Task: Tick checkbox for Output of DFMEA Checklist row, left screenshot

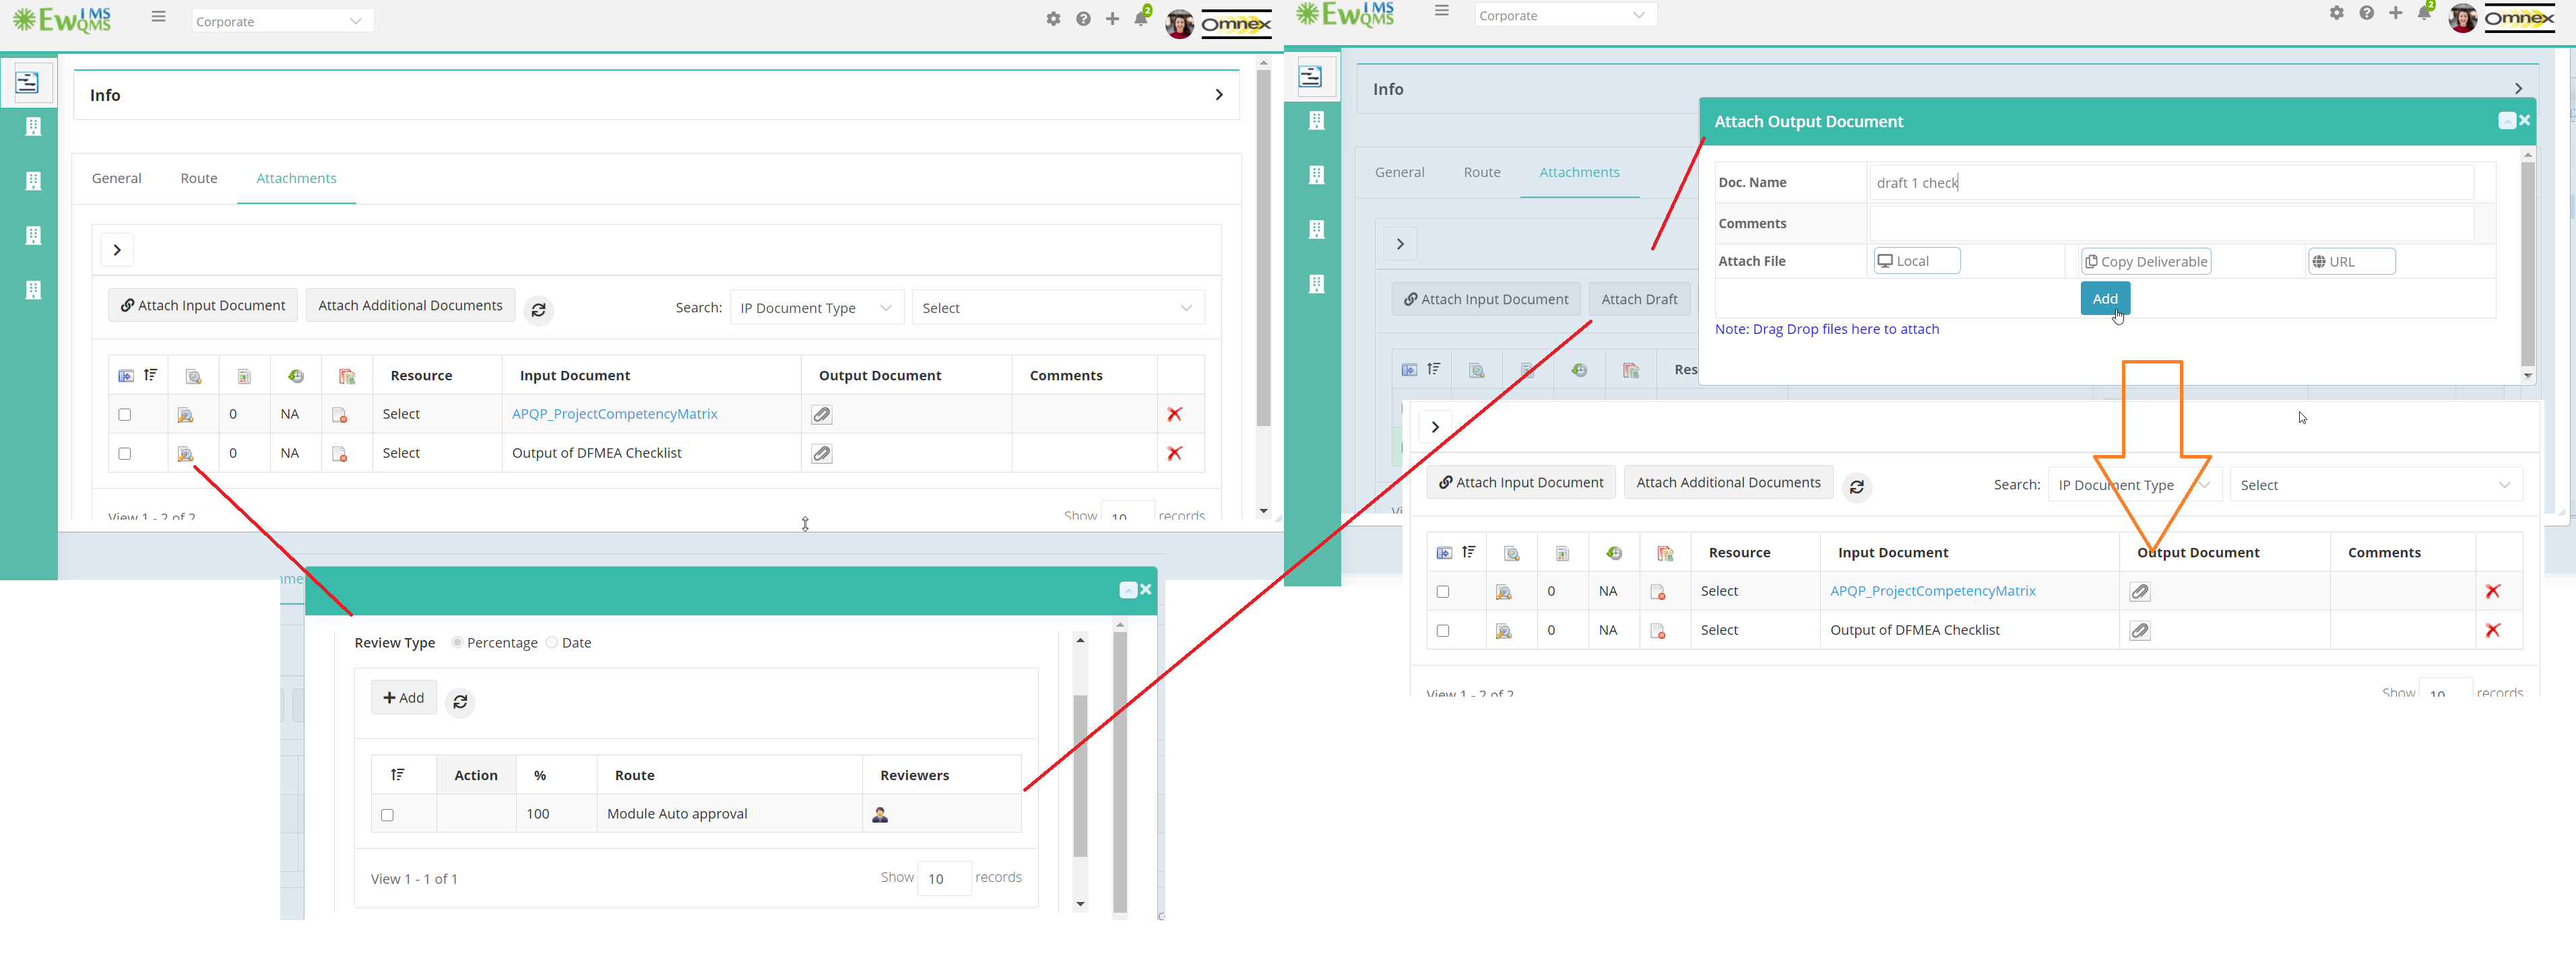Action: 125,454
